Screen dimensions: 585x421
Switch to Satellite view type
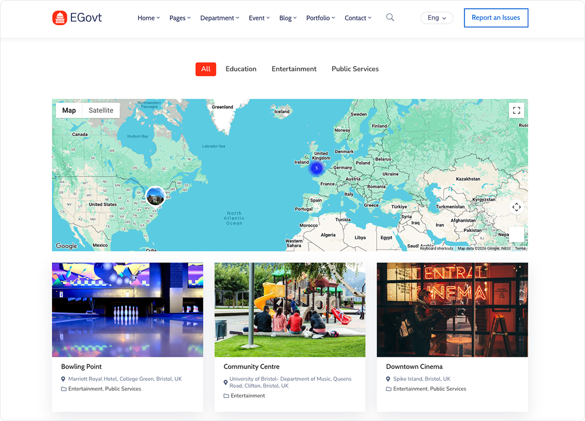point(101,111)
